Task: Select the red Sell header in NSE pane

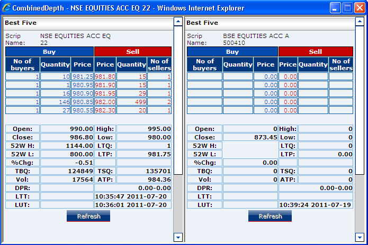Action: click(x=133, y=52)
